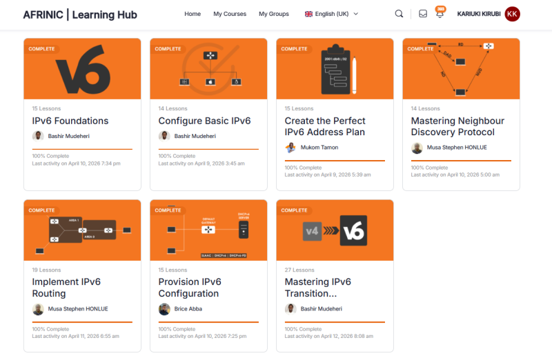The height and width of the screenshot is (358, 552).
Task: Click Bashir Mudeheri name under IPv6 Foundations
Action: (68, 136)
